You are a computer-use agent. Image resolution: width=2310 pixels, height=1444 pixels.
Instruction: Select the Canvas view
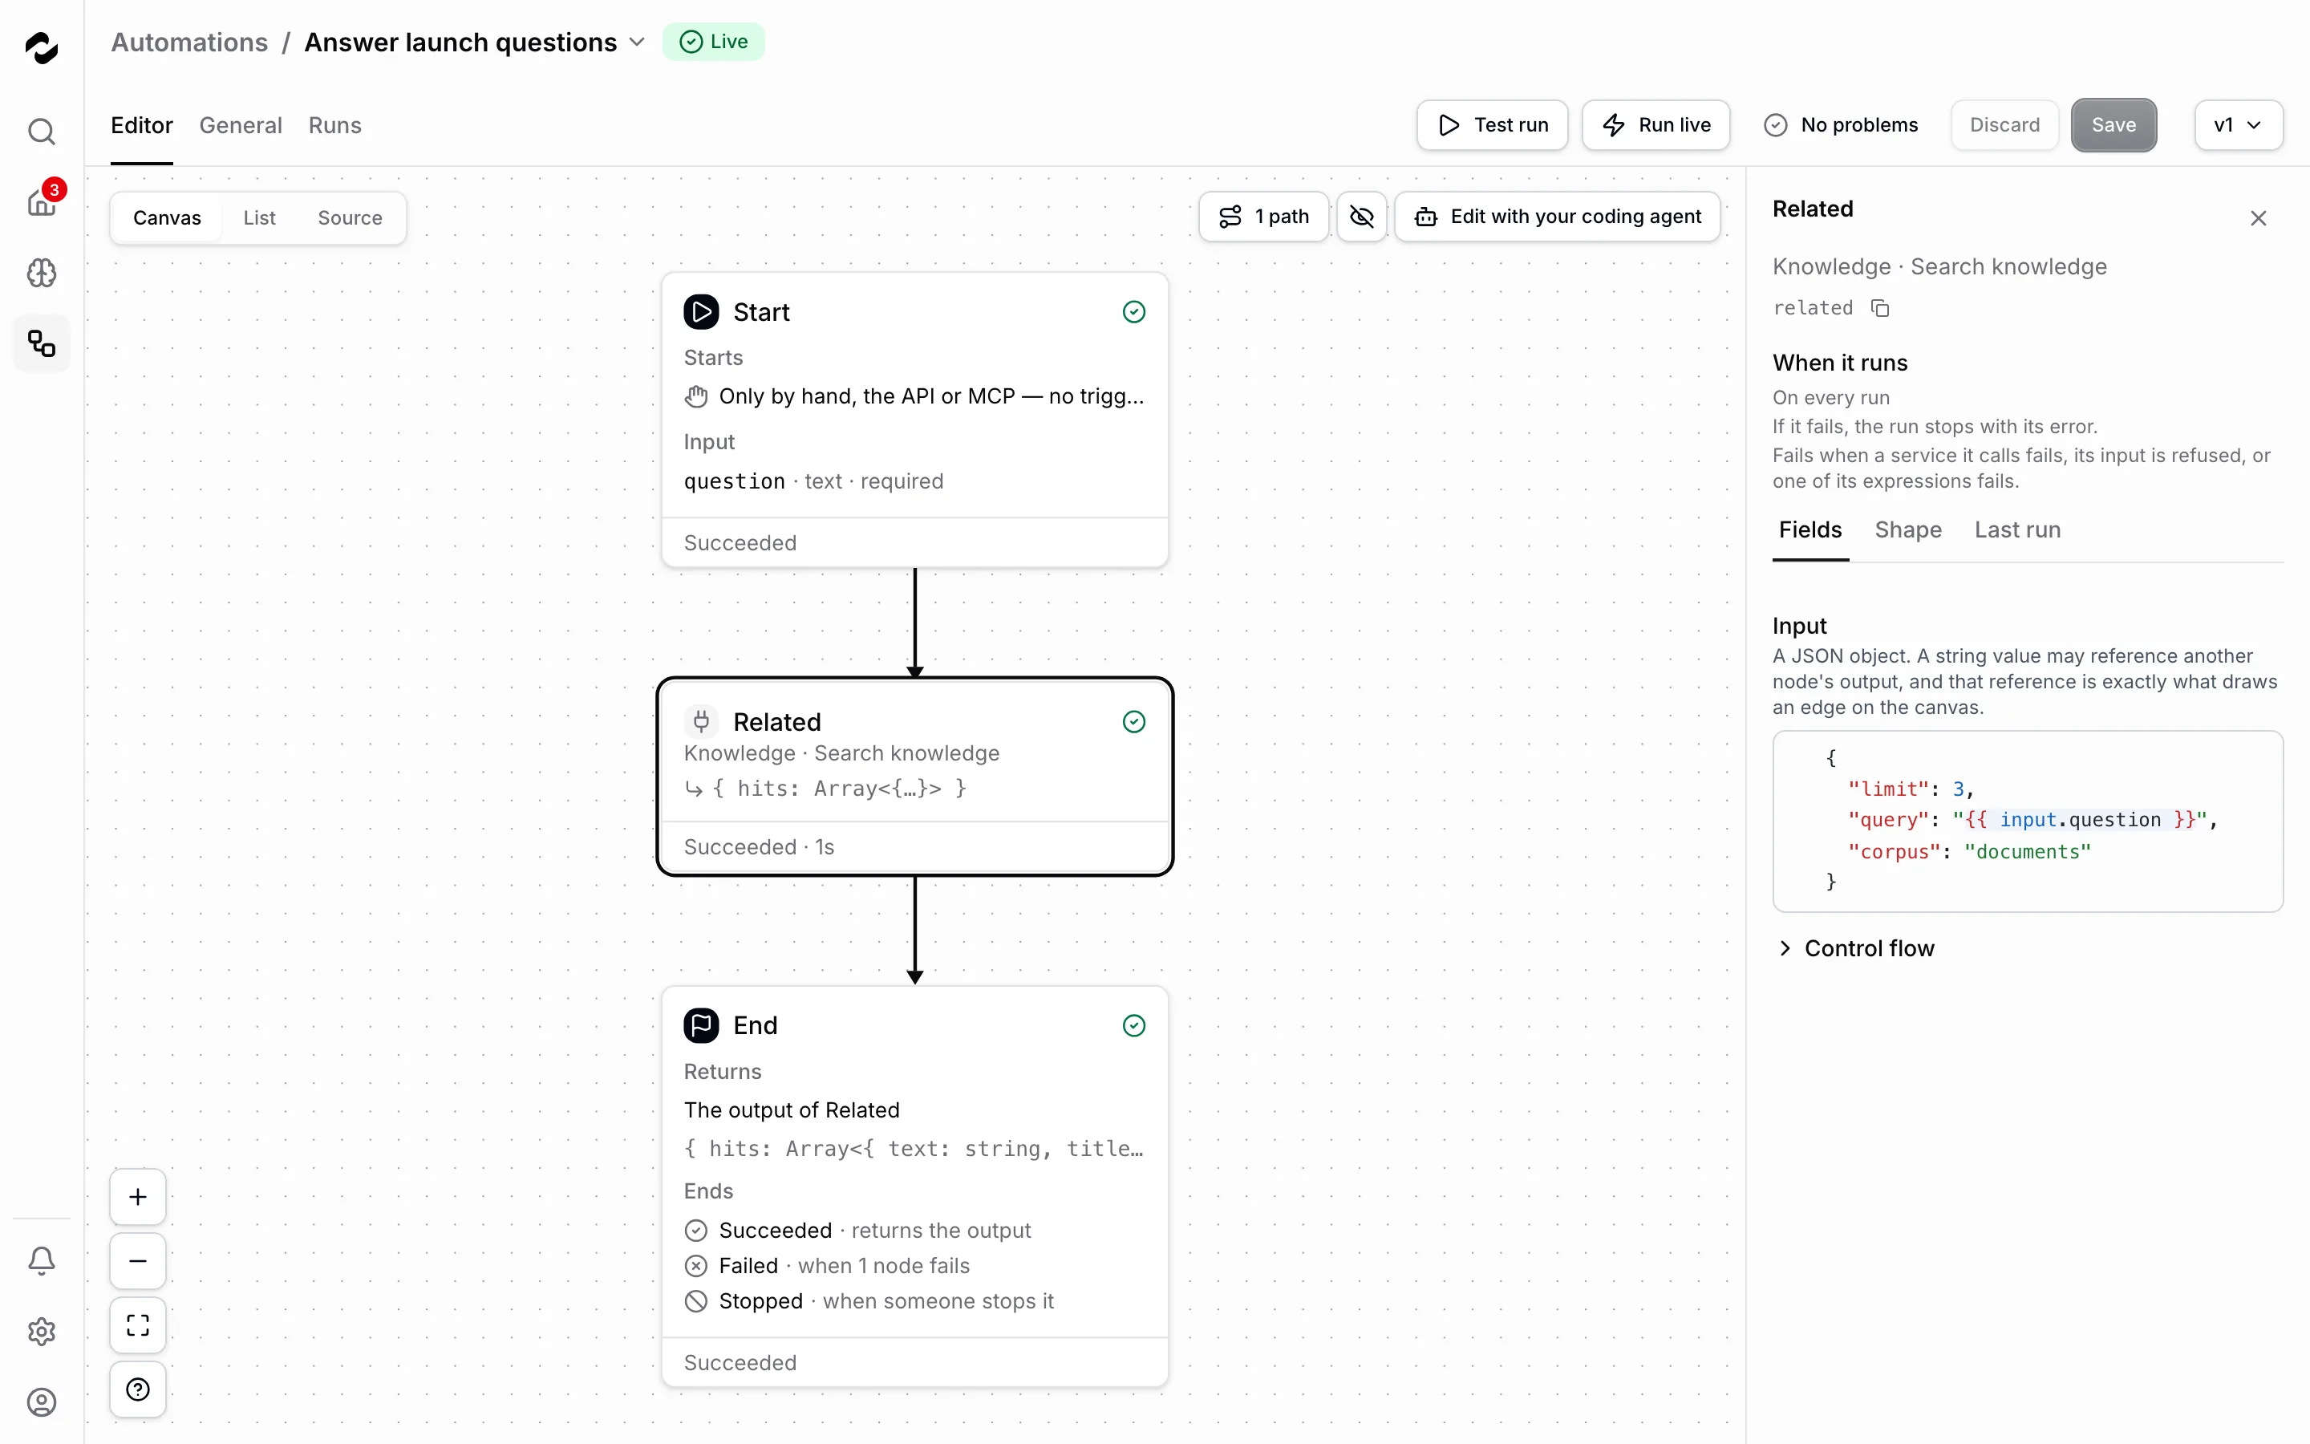(167, 217)
